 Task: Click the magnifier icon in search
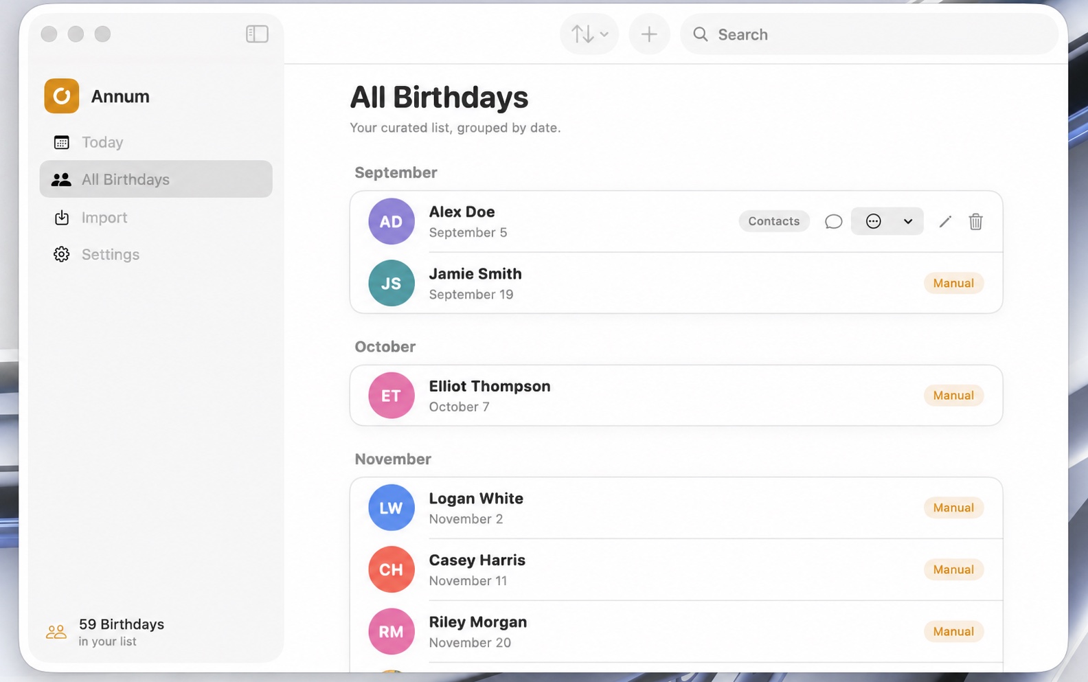pyautogui.click(x=700, y=34)
